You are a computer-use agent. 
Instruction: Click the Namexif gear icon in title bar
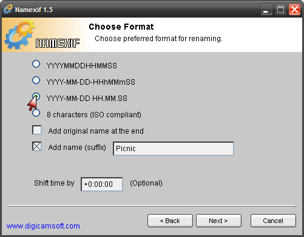click(8, 9)
